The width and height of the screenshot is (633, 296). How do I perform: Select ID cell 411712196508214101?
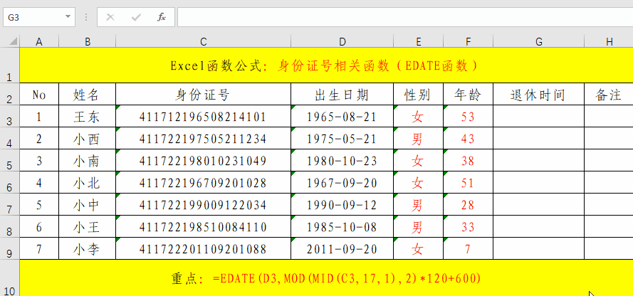tap(203, 117)
